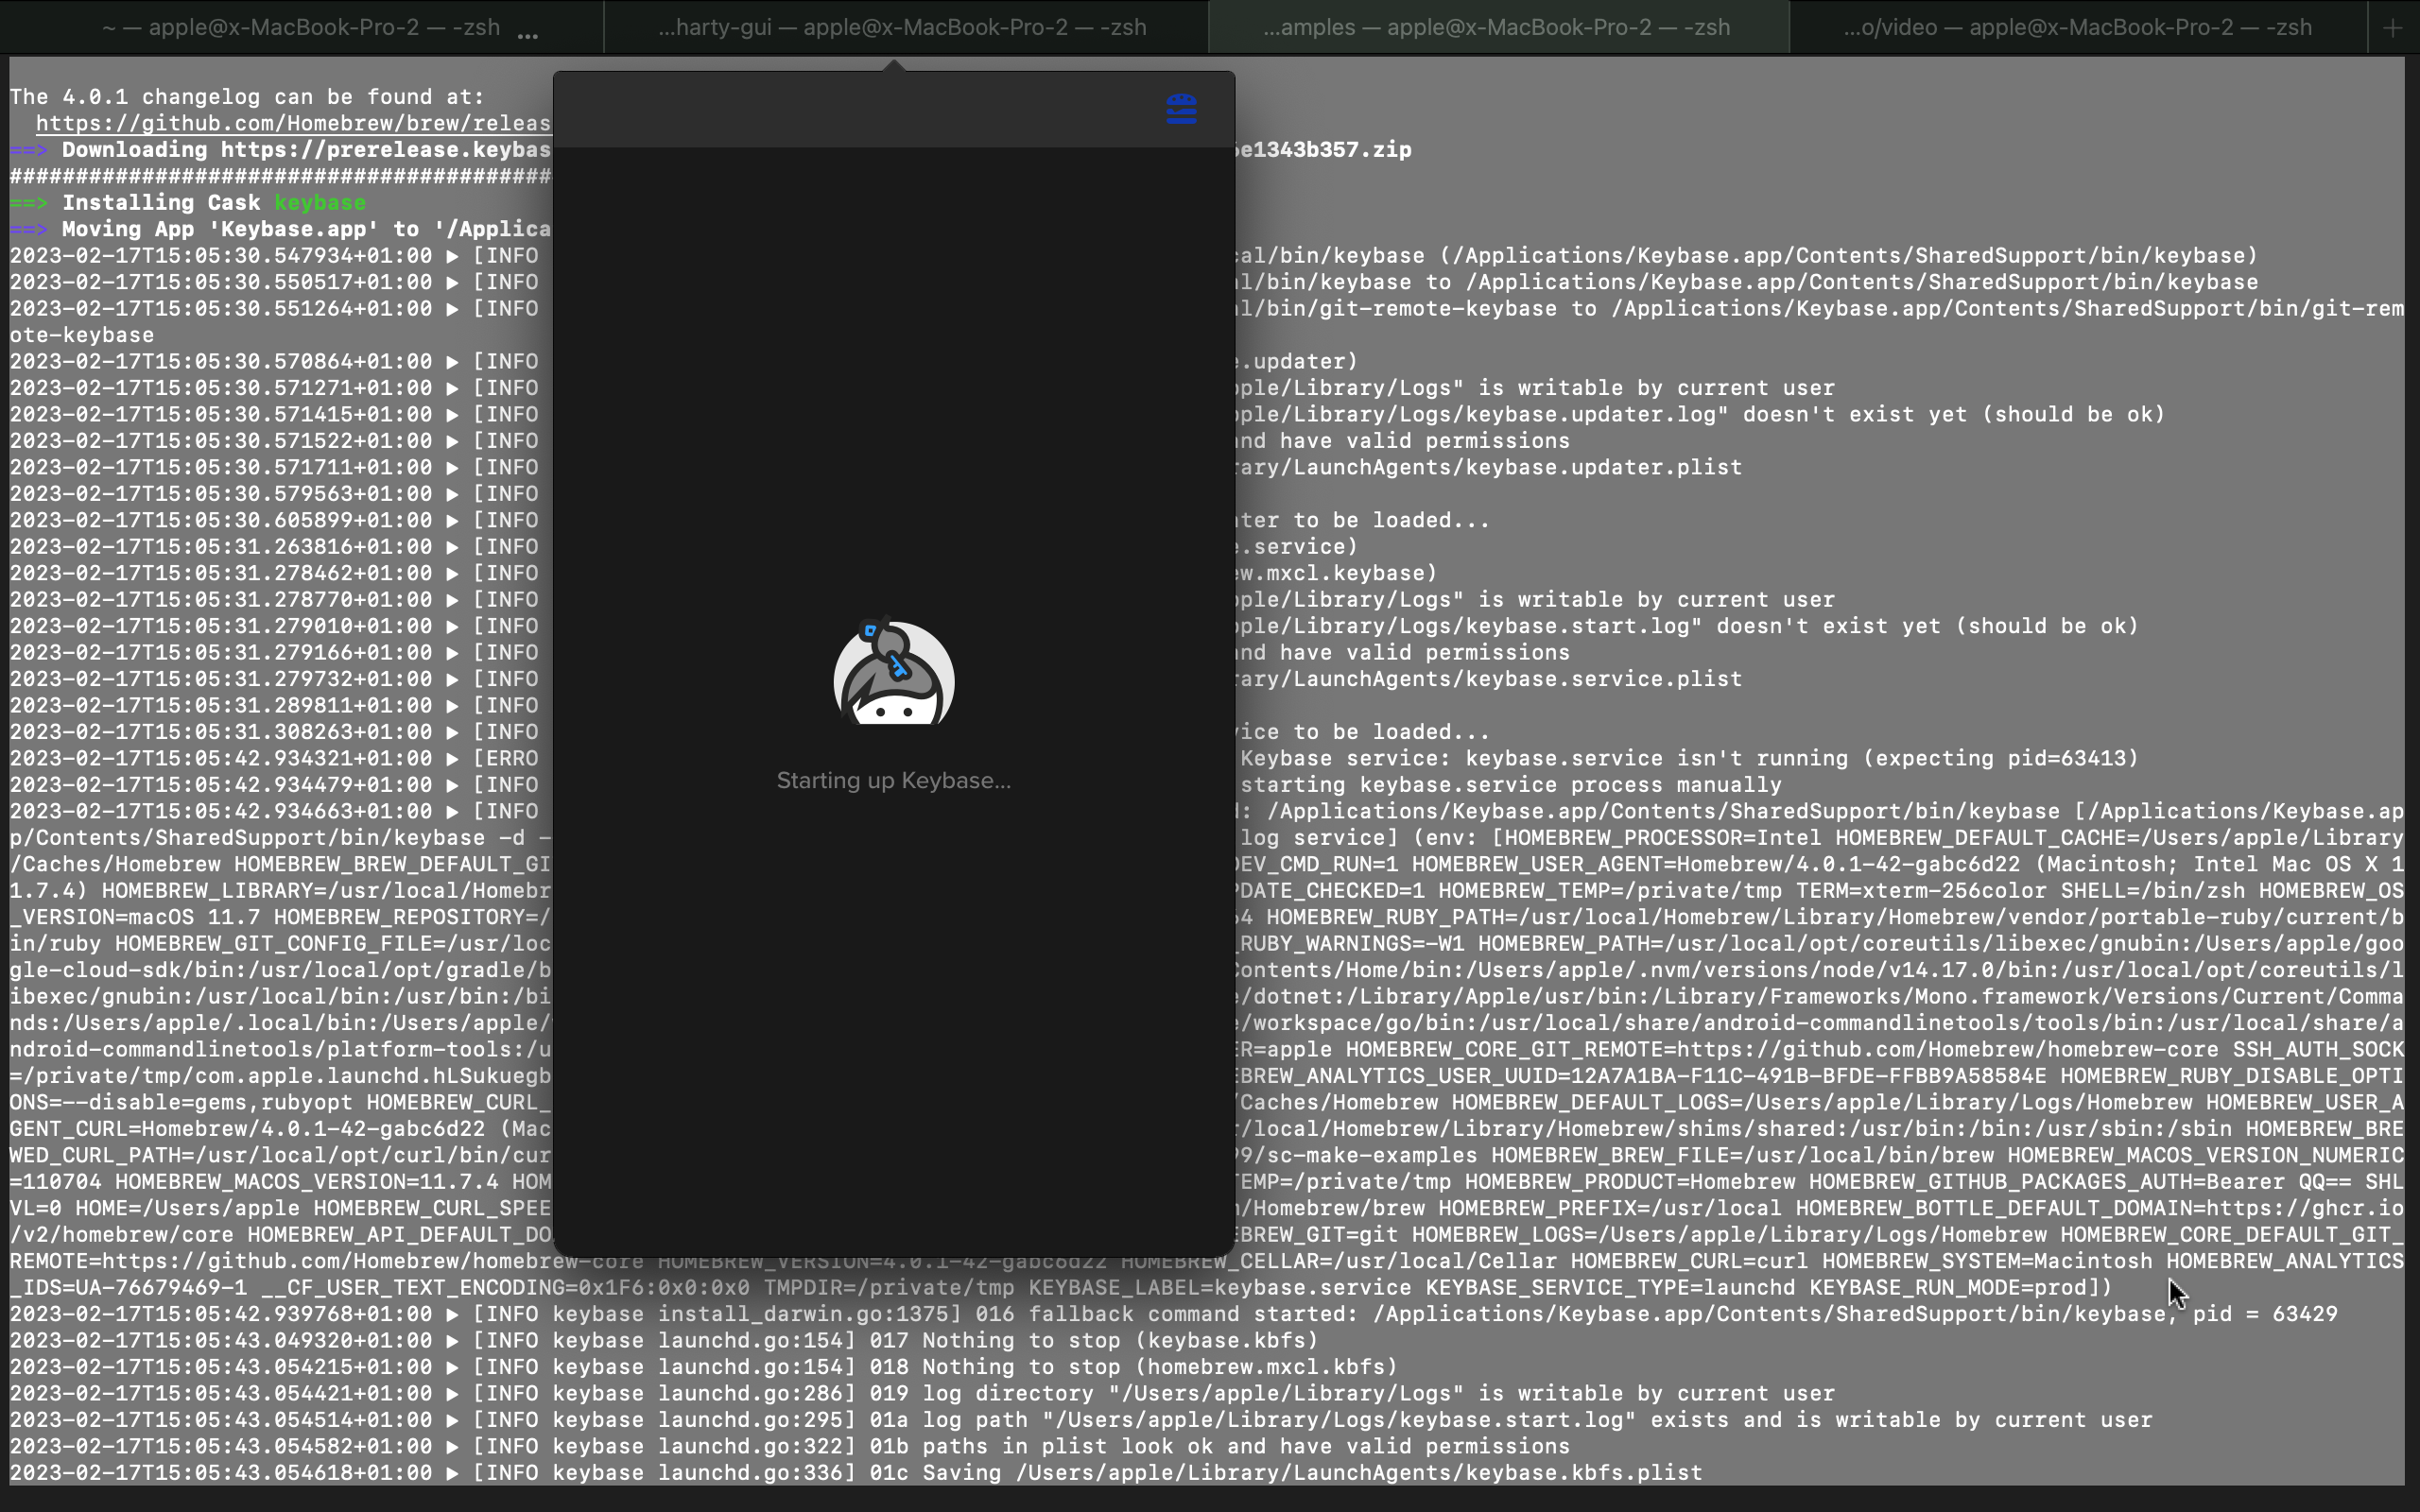The height and width of the screenshot is (1512, 2420).
Task: Select the 'Installing Cask' log line
Action: pos(160,202)
